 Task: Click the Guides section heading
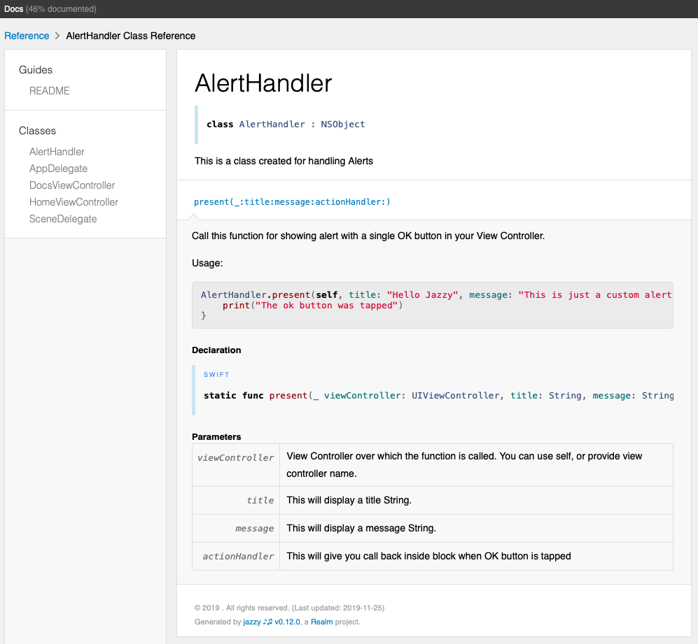(x=36, y=70)
